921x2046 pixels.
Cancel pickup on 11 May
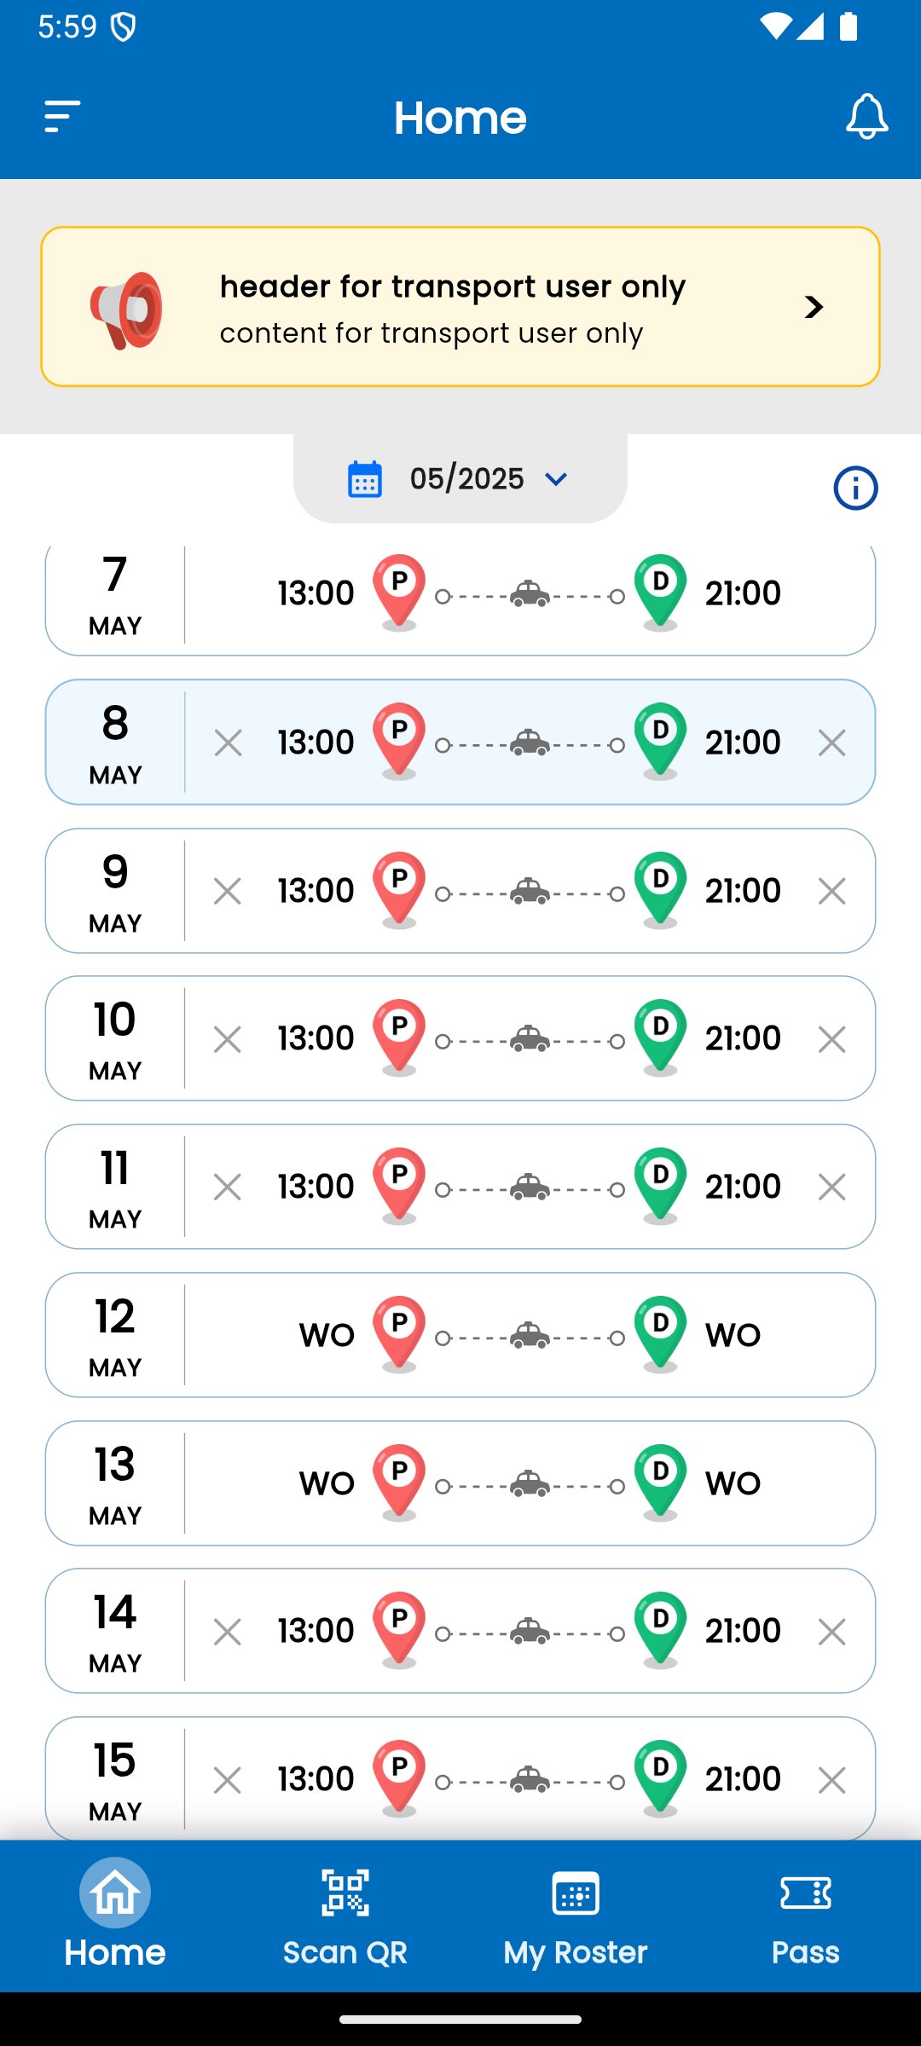point(228,1187)
